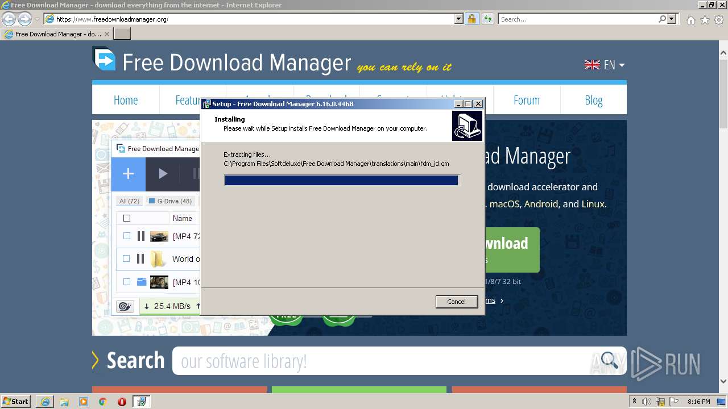Click the volume speaker tray icon
The width and height of the screenshot is (728, 409).
point(647,402)
